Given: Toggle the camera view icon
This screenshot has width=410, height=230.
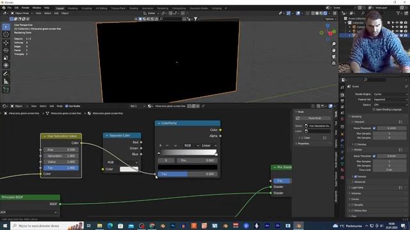Looking at the screenshot, I should click(334, 57).
